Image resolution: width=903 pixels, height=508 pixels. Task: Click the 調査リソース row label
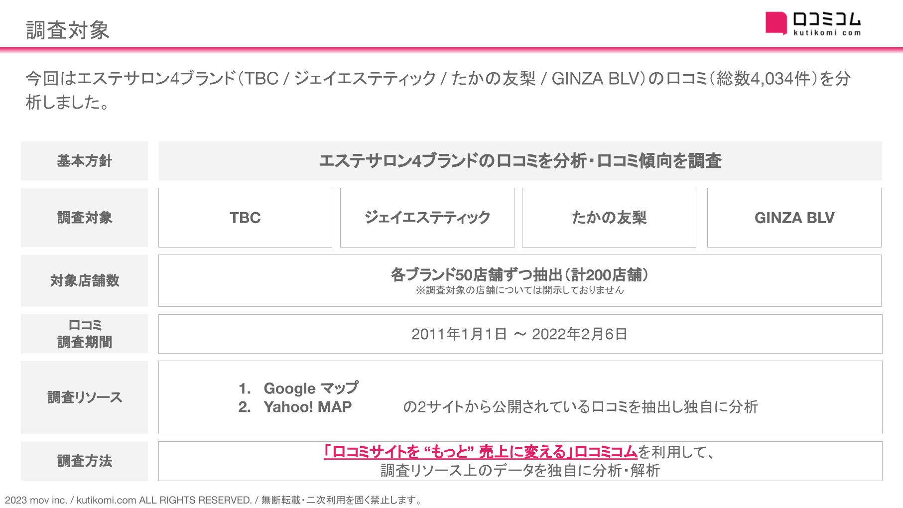[x=85, y=397]
